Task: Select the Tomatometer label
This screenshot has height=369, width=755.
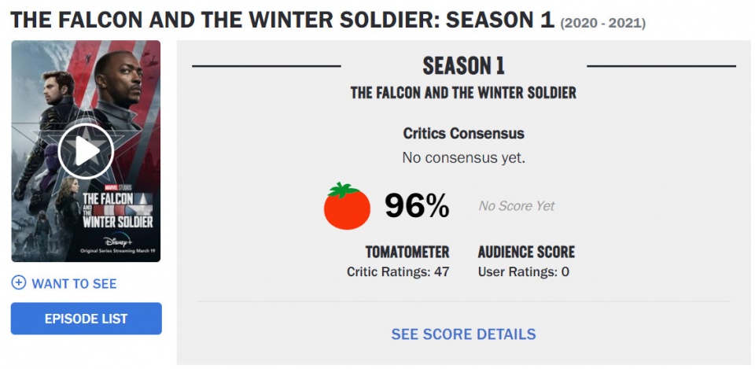Action: tap(407, 252)
